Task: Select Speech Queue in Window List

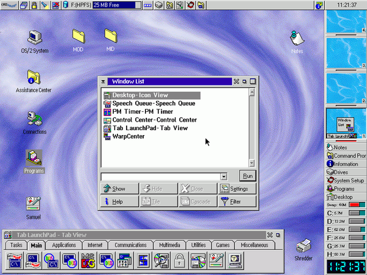Action: pyautogui.click(x=153, y=104)
